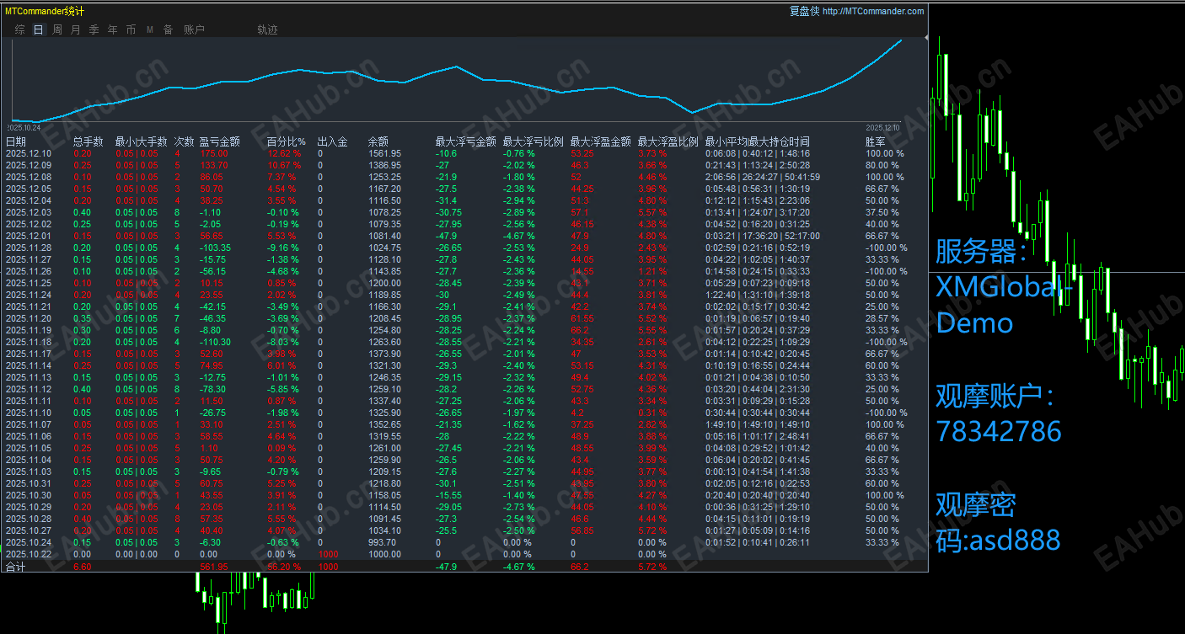Click the 复盘侠 label
Image resolution: width=1185 pixels, height=634 pixels.
coord(804,11)
